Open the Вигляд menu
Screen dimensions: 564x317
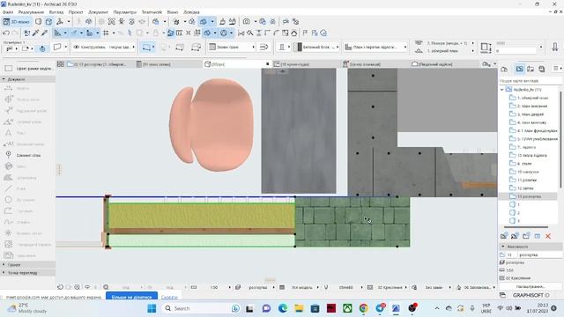point(56,11)
